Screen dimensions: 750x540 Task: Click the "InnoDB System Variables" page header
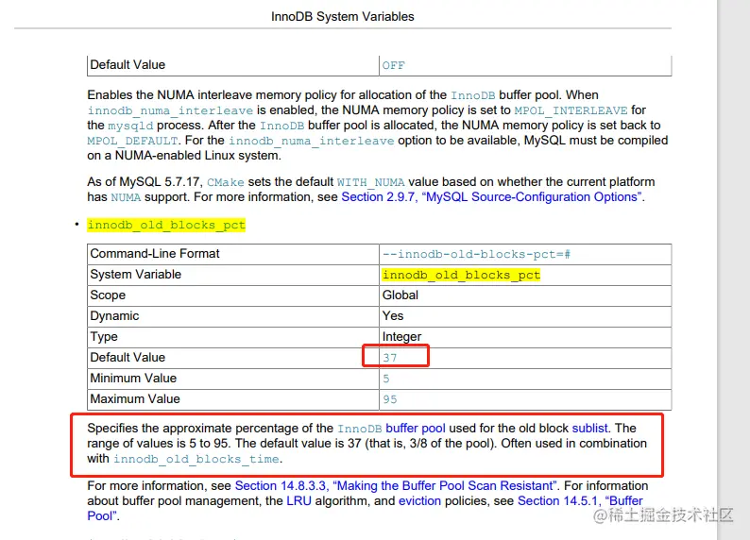[x=343, y=16]
